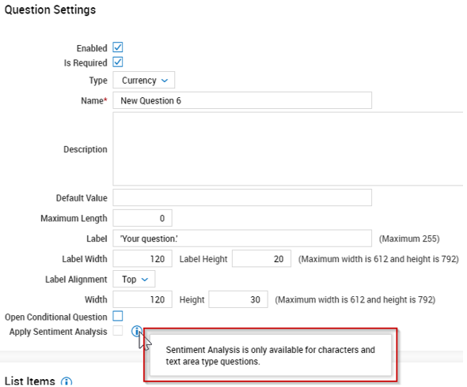Expand the Label Alignment dropdown set to Top
This screenshot has width=467, height=387.
[134, 279]
